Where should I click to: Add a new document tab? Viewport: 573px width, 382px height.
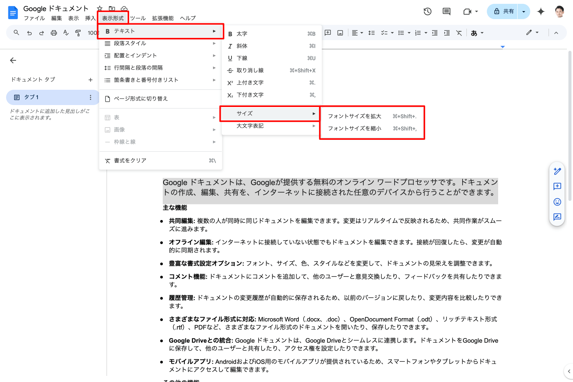click(91, 80)
